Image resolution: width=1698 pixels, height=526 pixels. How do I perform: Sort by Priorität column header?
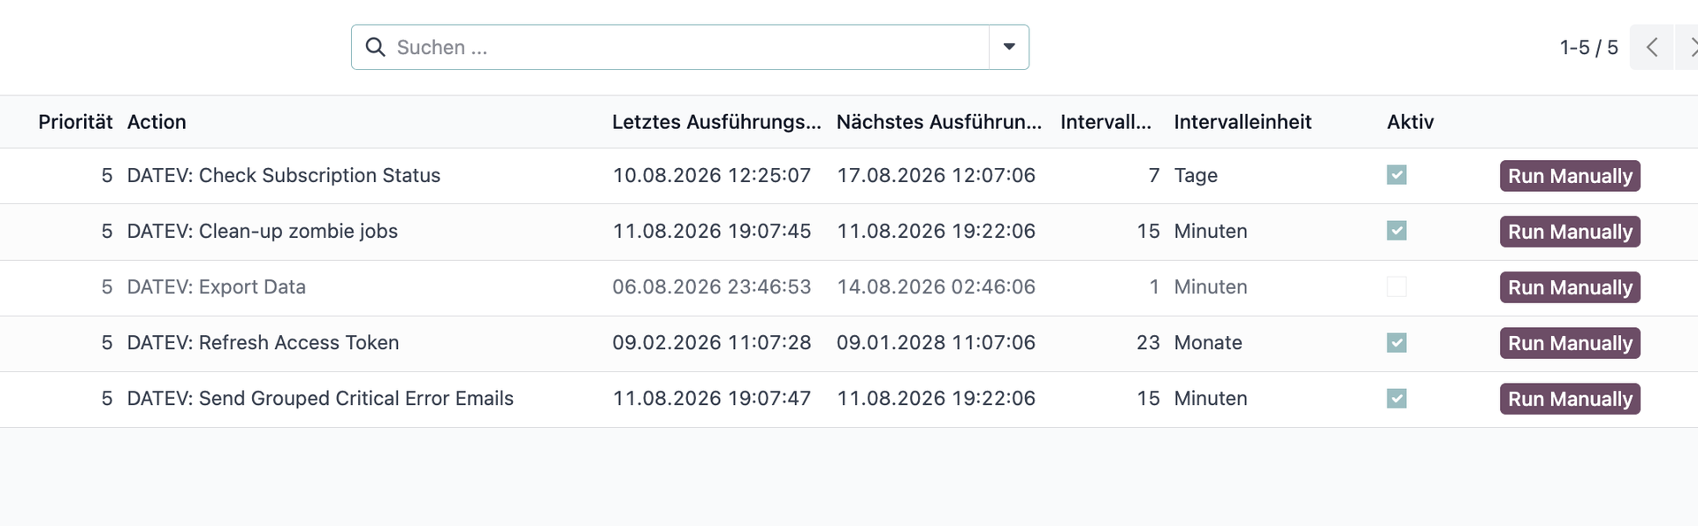pyautogui.click(x=75, y=122)
